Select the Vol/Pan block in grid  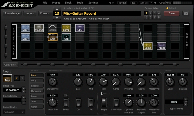(39, 28)
